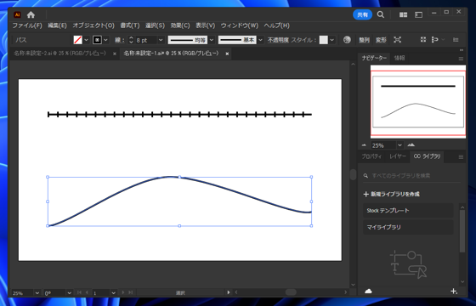
Task: Open the search magnifier icon
Action: coord(381,14)
